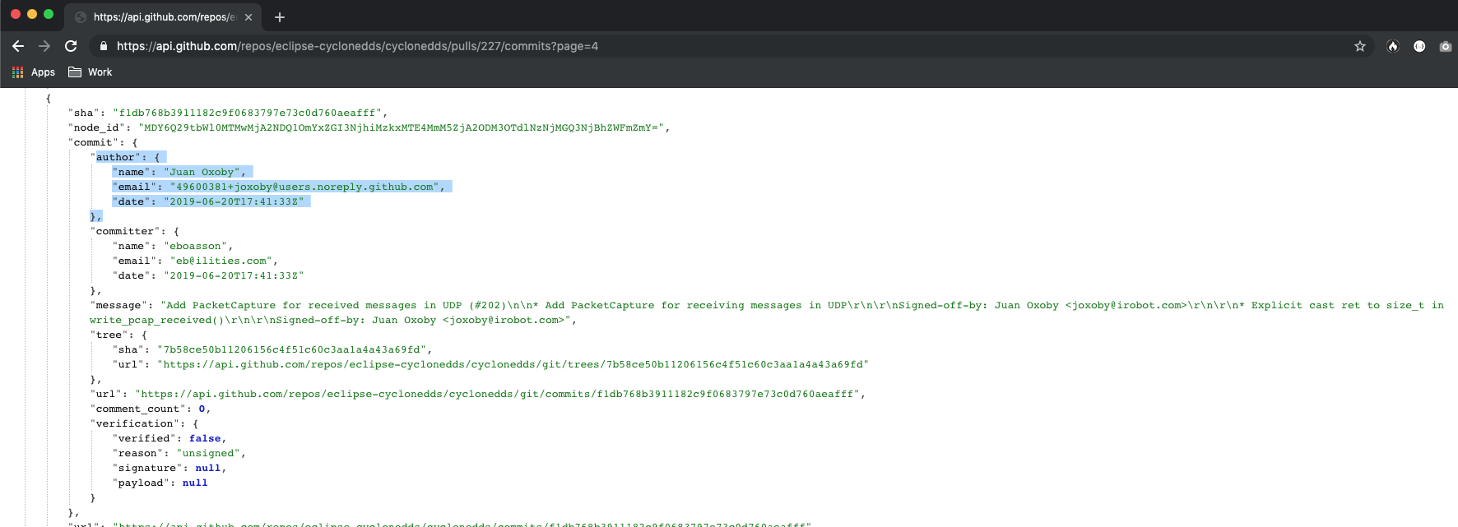Image resolution: width=1458 pixels, height=527 pixels.
Task: Bookmark this page with the star icon
Action: (1360, 46)
